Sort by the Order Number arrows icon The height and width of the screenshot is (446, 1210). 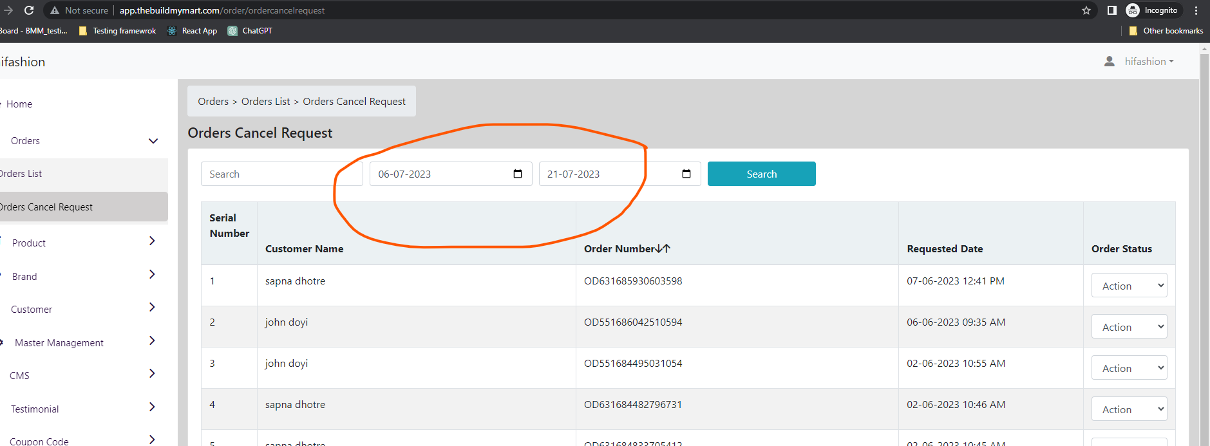(663, 248)
